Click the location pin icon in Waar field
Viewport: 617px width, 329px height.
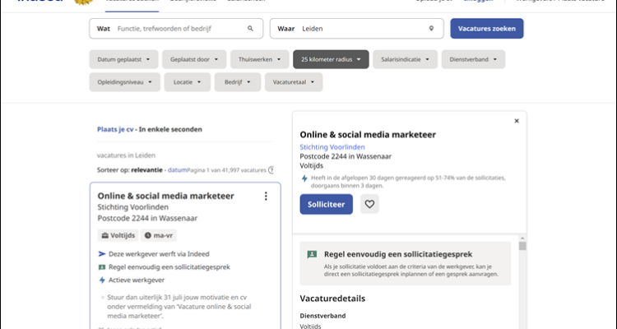(x=431, y=29)
